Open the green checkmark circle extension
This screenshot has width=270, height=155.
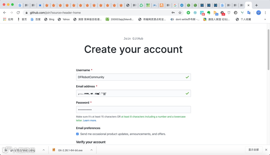click(188, 12)
